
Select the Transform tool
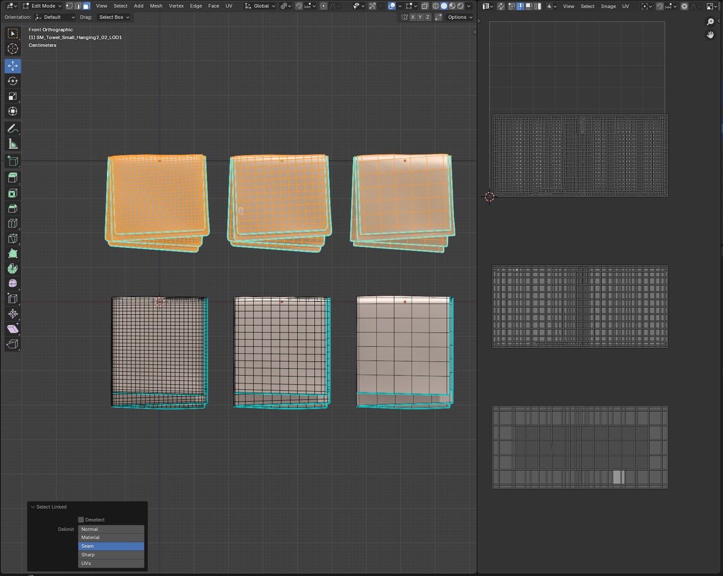(x=13, y=111)
